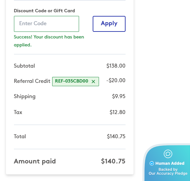Click the Shipping label
The height and width of the screenshot is (181, 190).
point(25,96)
